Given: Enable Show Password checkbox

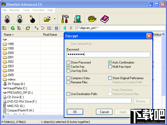Looking at the screenshot, I should coord(68,63).
